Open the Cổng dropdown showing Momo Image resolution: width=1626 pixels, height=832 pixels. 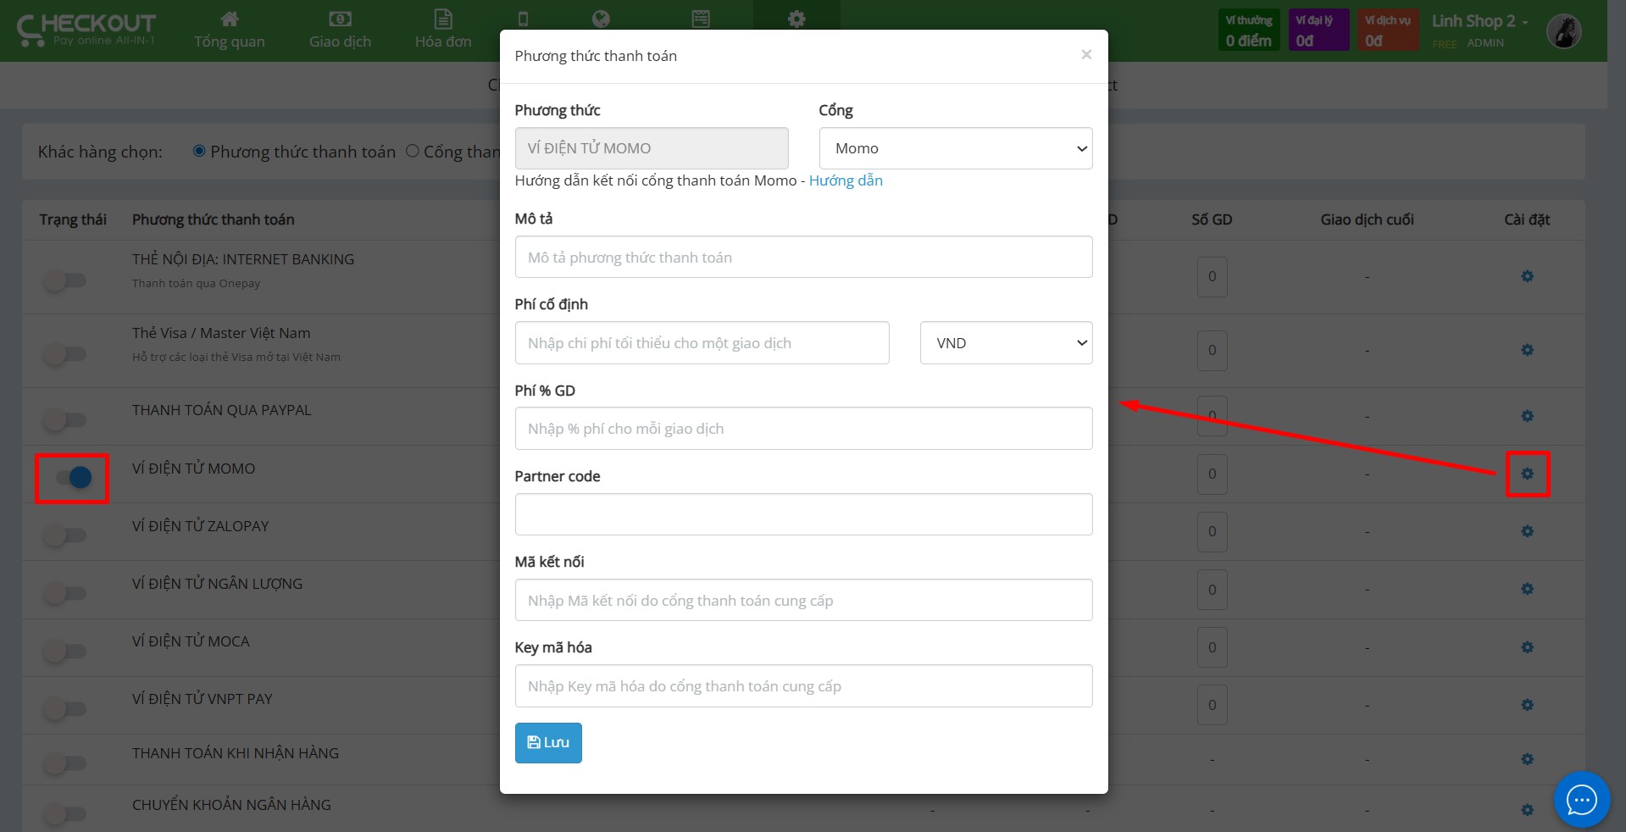(x=956, y=148)
